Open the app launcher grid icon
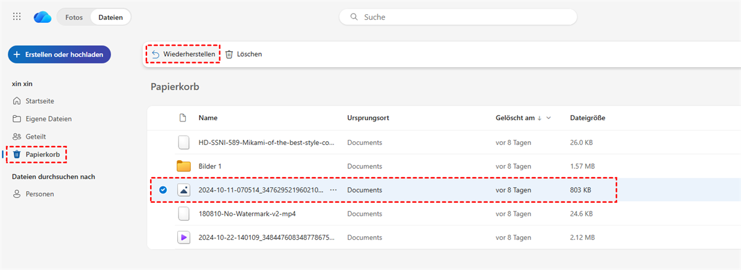 click(17, 17)
